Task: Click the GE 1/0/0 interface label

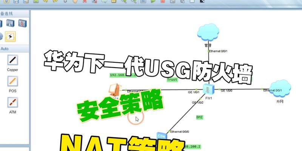Action: click(226, 91)
